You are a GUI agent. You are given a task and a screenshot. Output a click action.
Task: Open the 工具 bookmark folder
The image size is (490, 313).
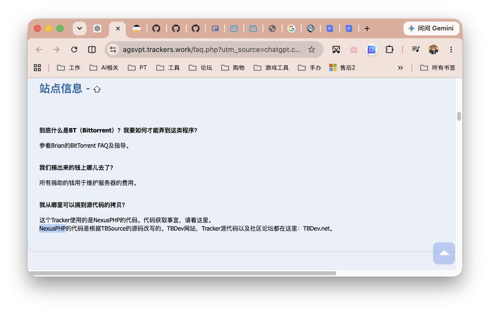tap(168, 68)
